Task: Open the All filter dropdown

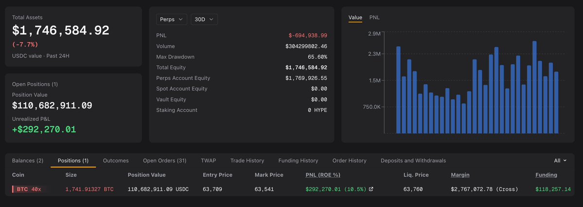Action: point(560,160)
